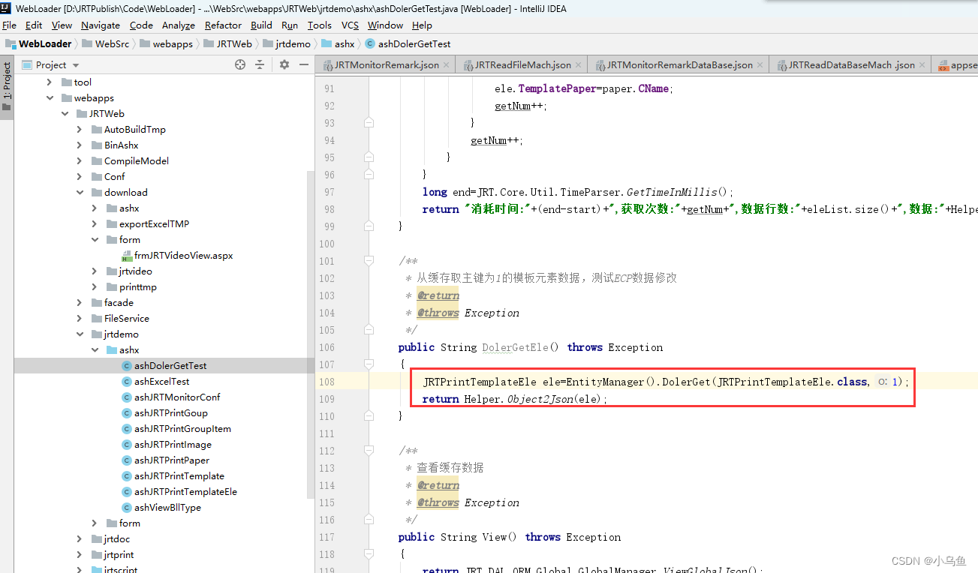Hide the Project panel with minimize icon
Image resolution: width=978 pixels, height=573 pixels.
[304, 64]
